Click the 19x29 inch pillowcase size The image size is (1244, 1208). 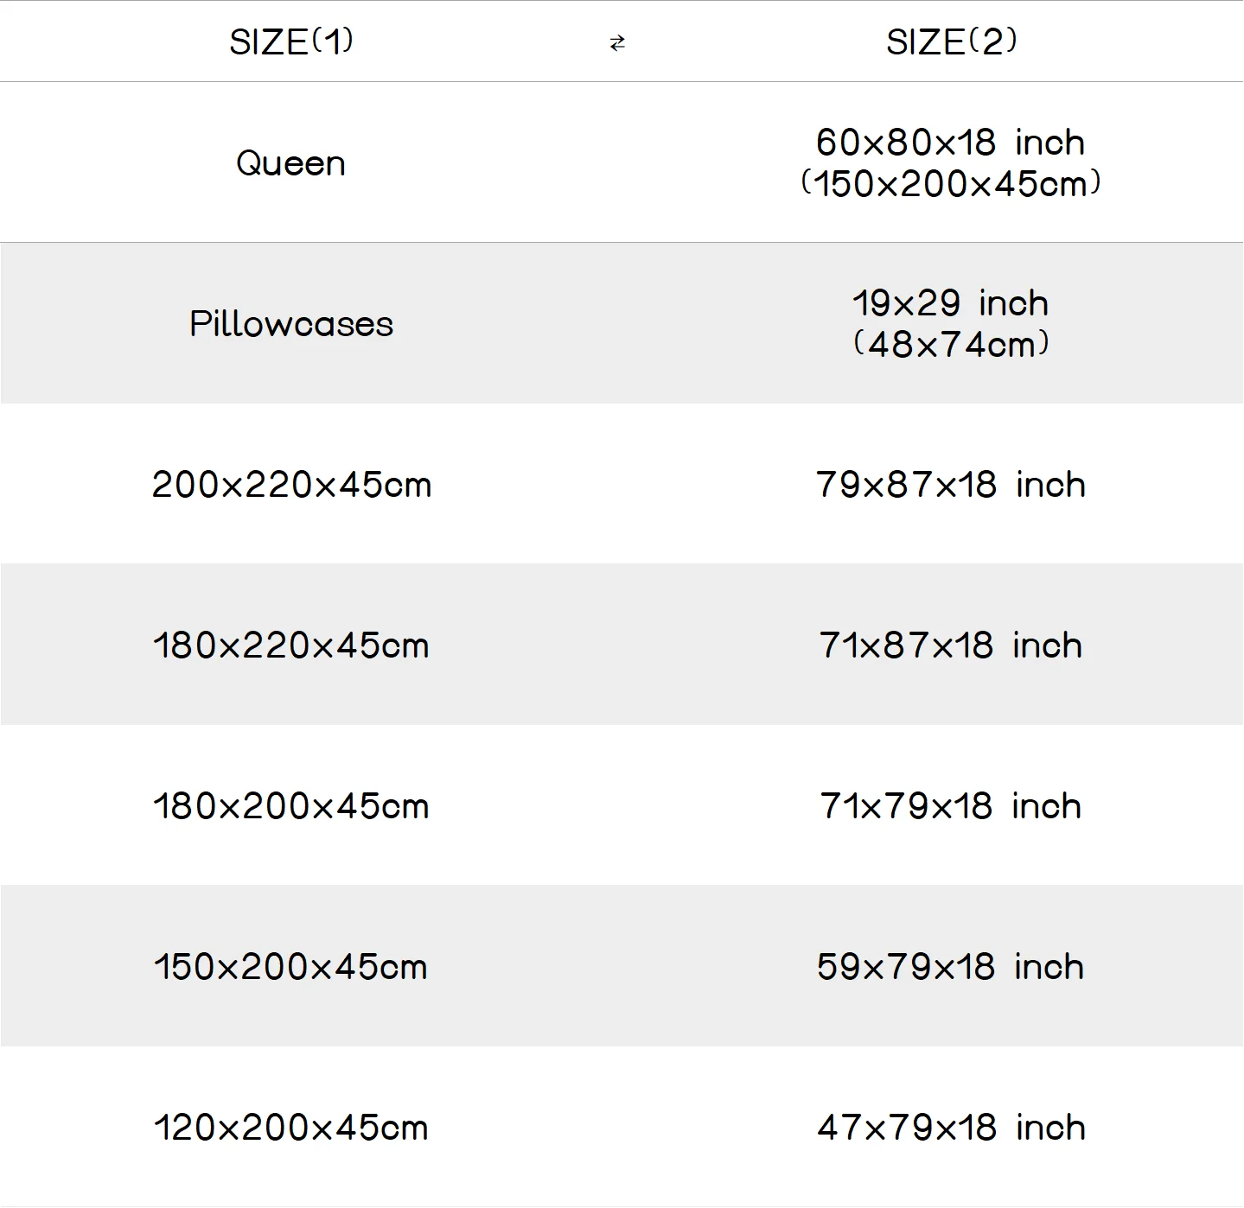click(950, 303)
